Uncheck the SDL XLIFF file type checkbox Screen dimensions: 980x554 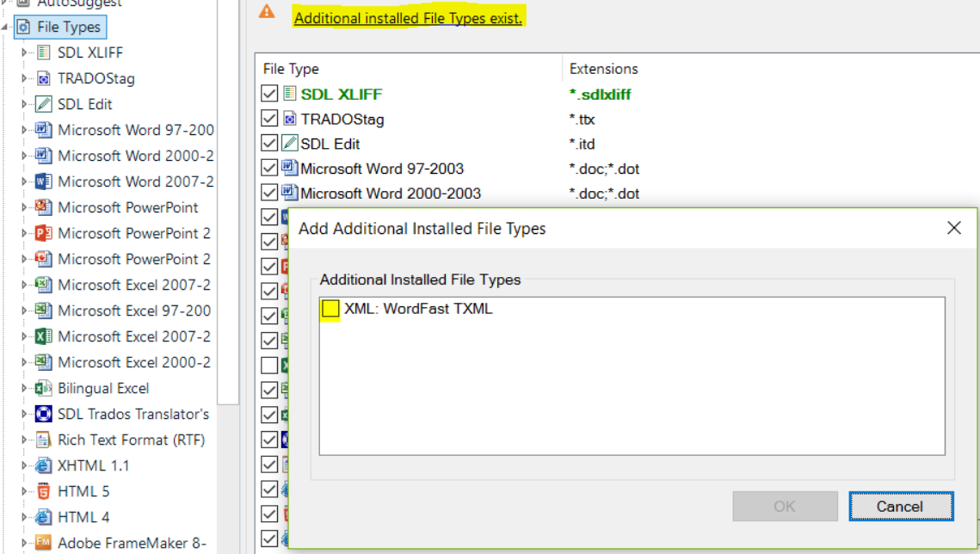[269, 94]
